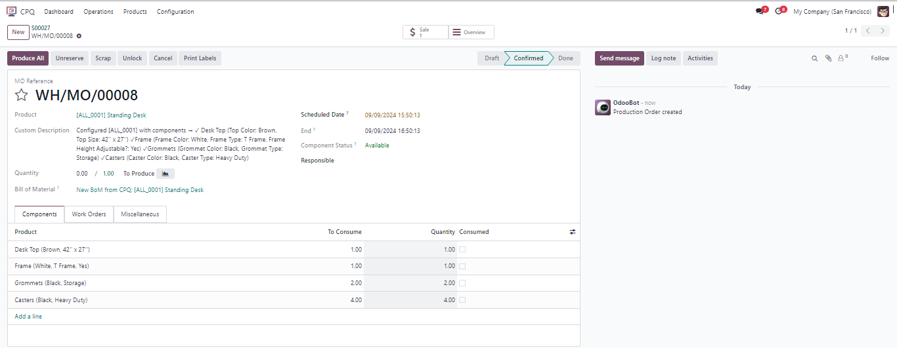
Task: Cancel the manufacturing order
Action: tap(163, 58)
